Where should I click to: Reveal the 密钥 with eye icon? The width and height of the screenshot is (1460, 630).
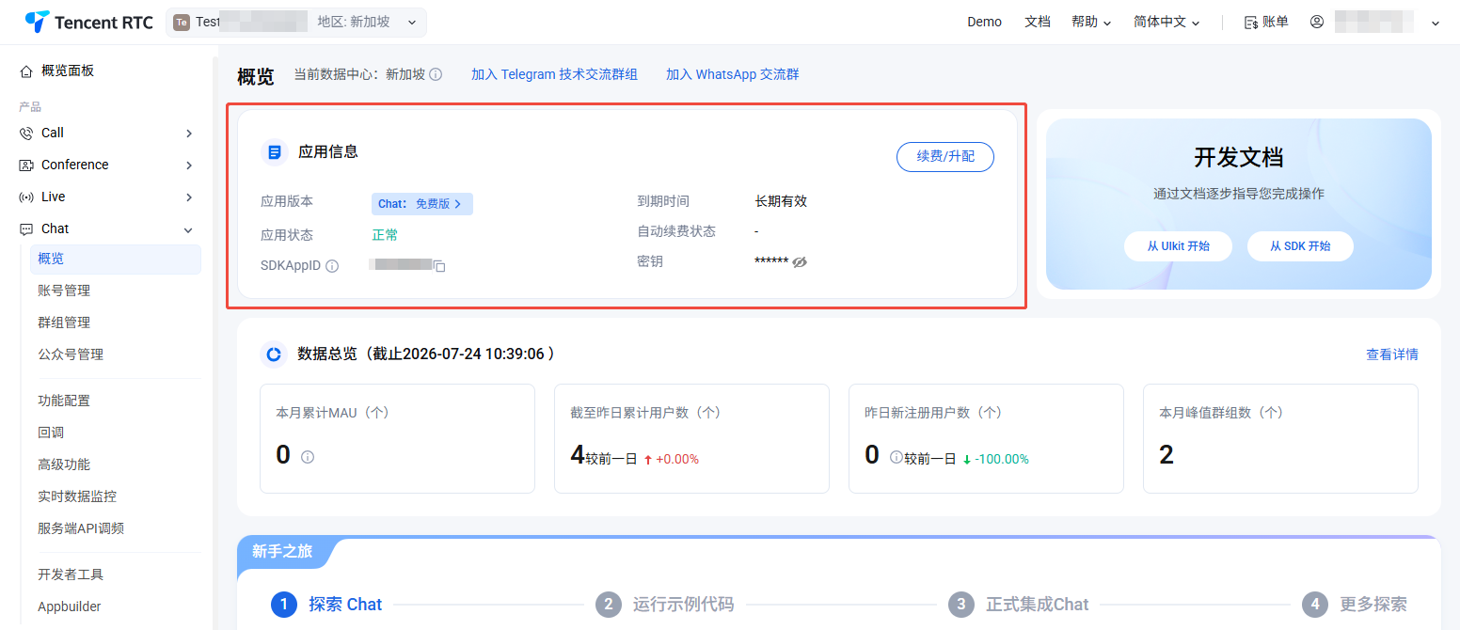click(x=800, y=262)
